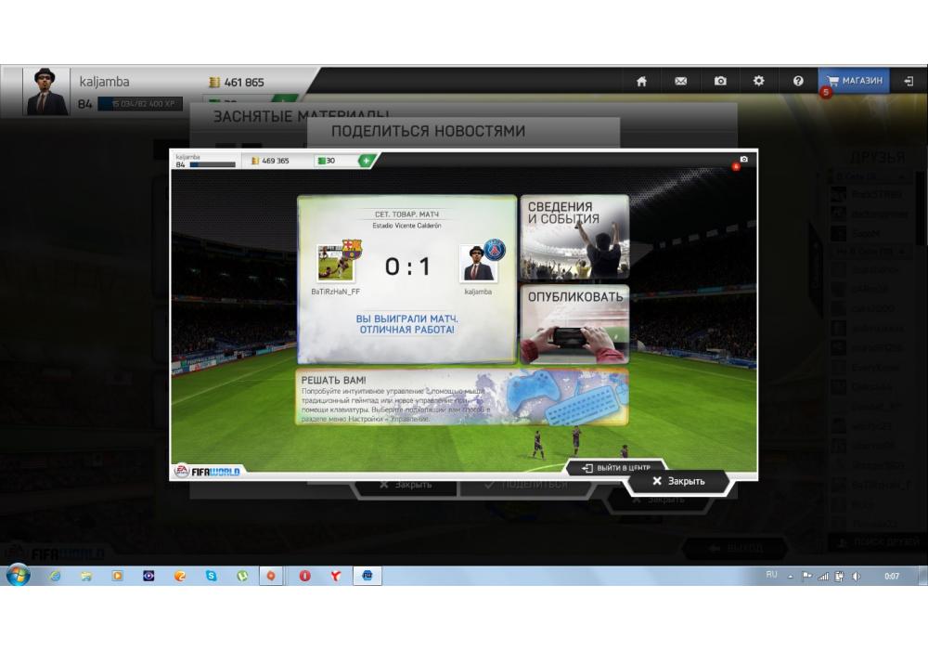This screenshot has height=650, width=928.
Task: Open the settings gear icon
Action: [x=759, y=81]
